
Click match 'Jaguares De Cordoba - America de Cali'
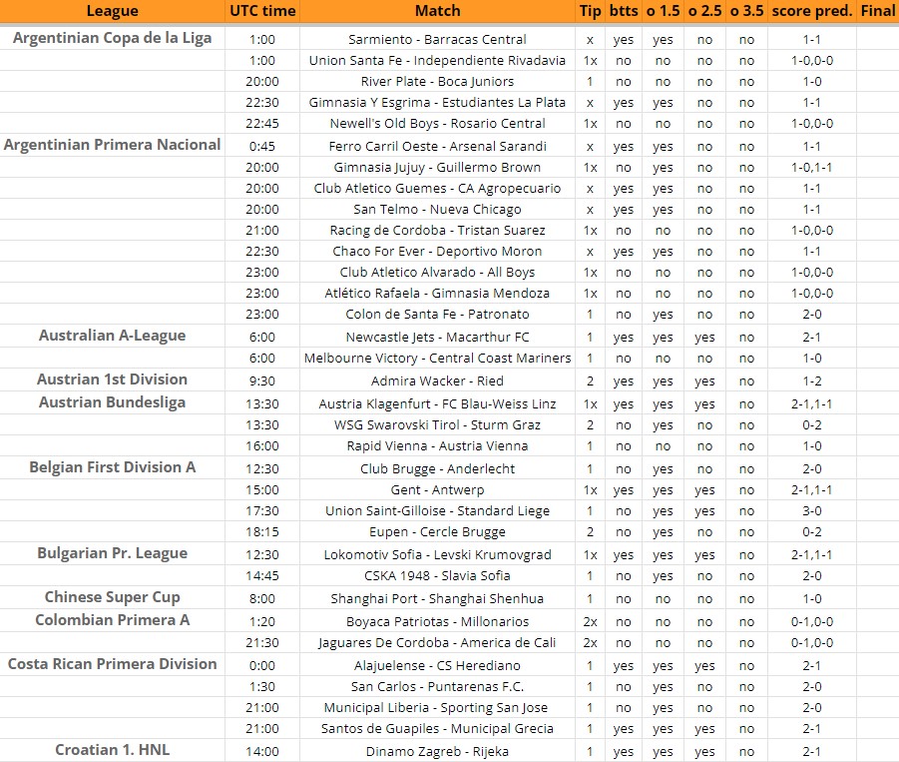point(437,642)
